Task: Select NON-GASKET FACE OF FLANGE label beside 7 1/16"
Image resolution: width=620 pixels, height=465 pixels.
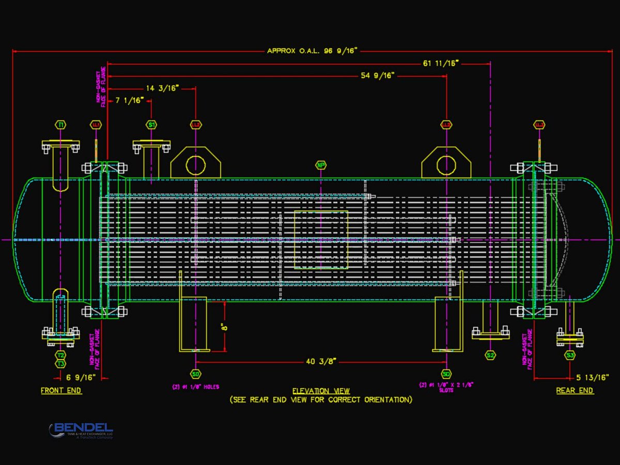Action: [100, 87]
